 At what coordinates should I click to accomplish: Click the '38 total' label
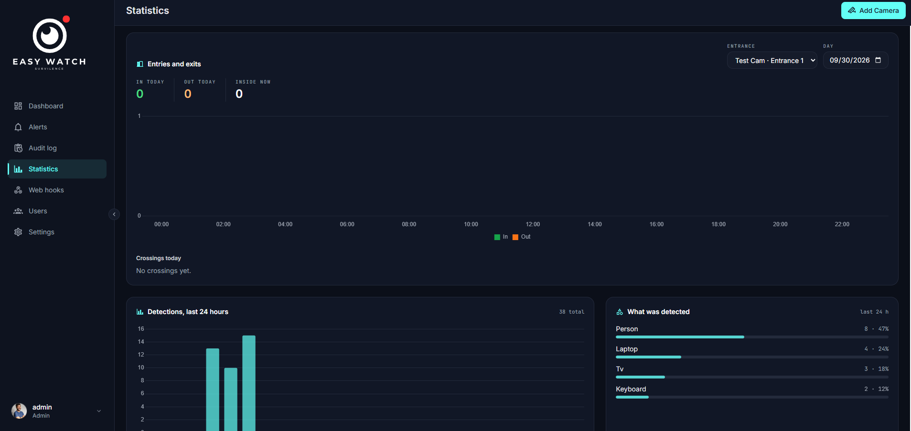(571, 312)
